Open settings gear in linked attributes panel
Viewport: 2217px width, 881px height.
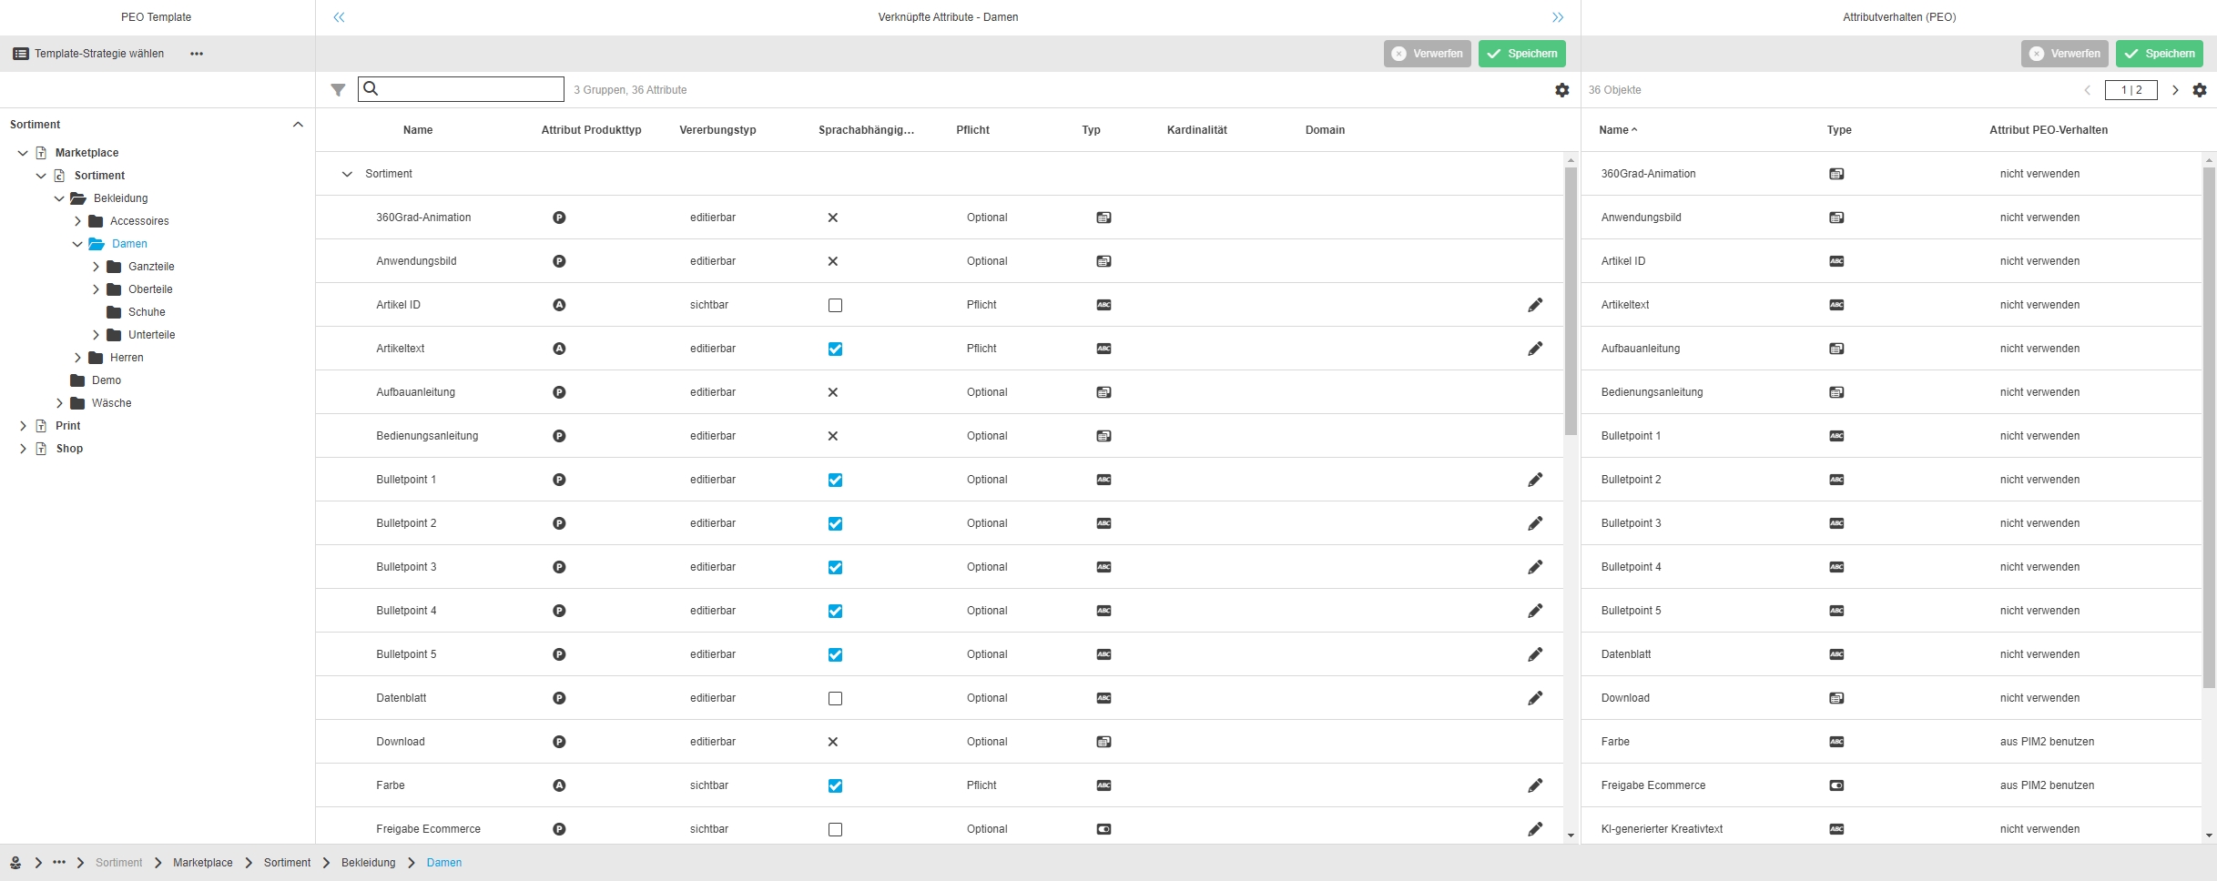click(x=1561, y=90)
